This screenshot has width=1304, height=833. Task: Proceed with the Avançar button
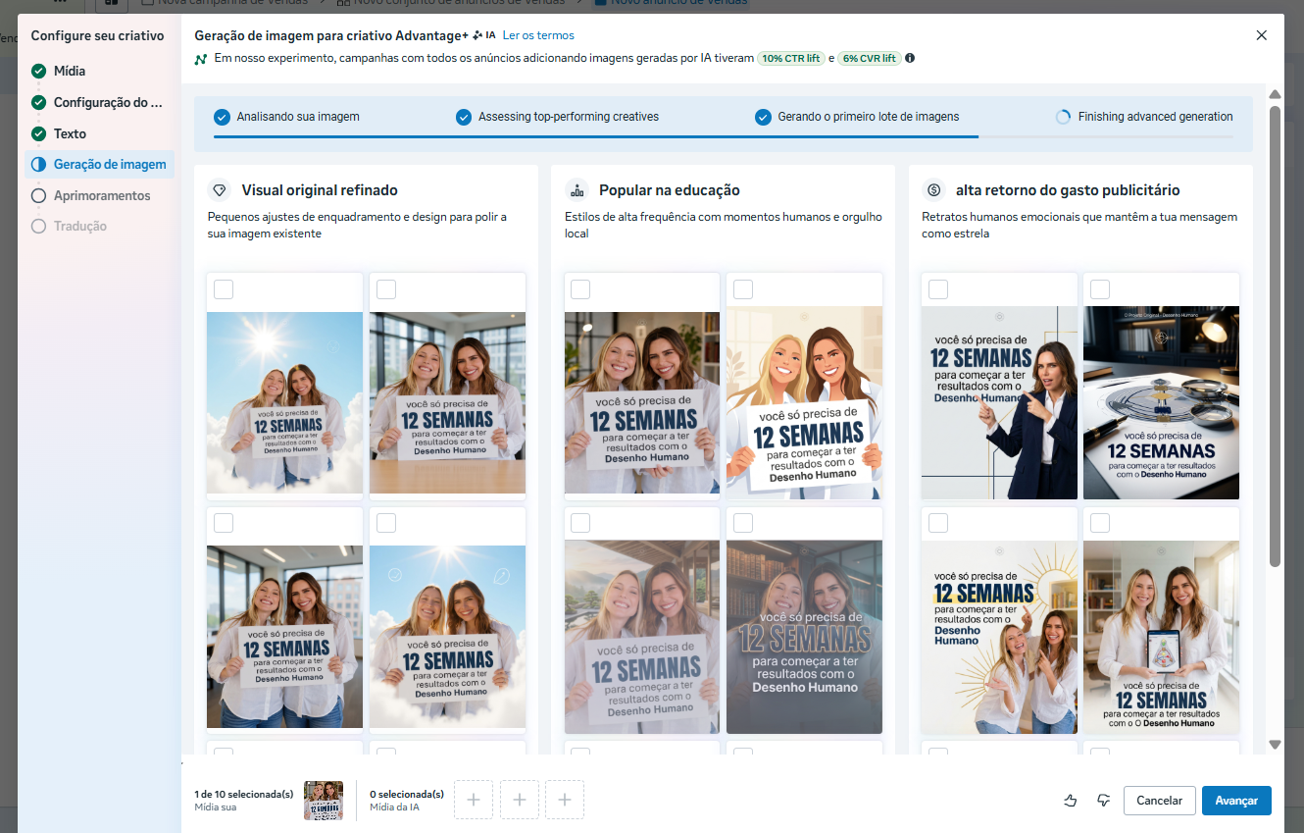pos(1236,801)
